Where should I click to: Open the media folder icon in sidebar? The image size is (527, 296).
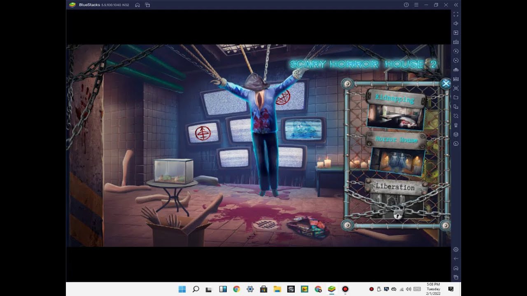[x=456, y=97]
